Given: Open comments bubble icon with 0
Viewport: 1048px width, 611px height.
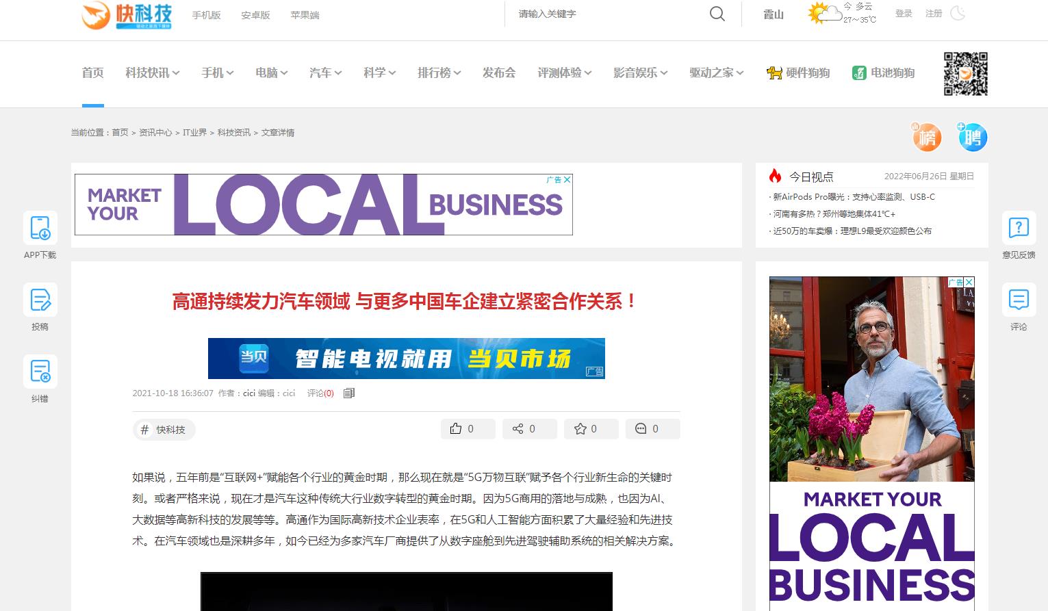Looking at the screenshot, I should [x=641, y=428].
